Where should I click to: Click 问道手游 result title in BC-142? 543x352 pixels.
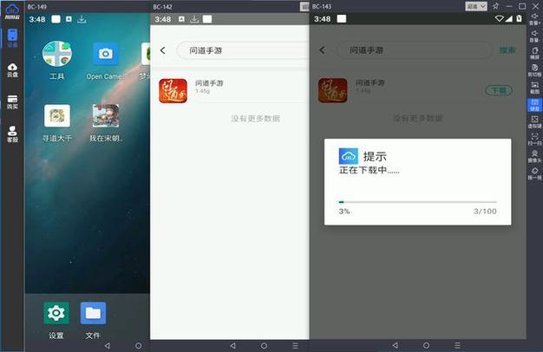pyautogui.click(x=209, y=83)
